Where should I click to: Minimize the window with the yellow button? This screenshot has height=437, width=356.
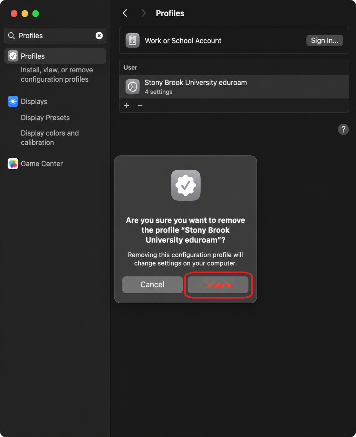pyautogui.click(x=25, y=14)
